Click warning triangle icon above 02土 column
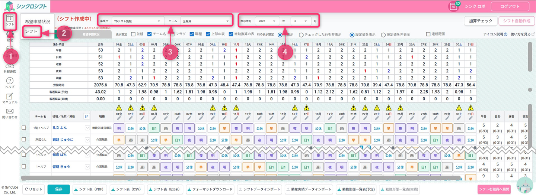Viewport: 536px width, 196px height. (131, 108)
